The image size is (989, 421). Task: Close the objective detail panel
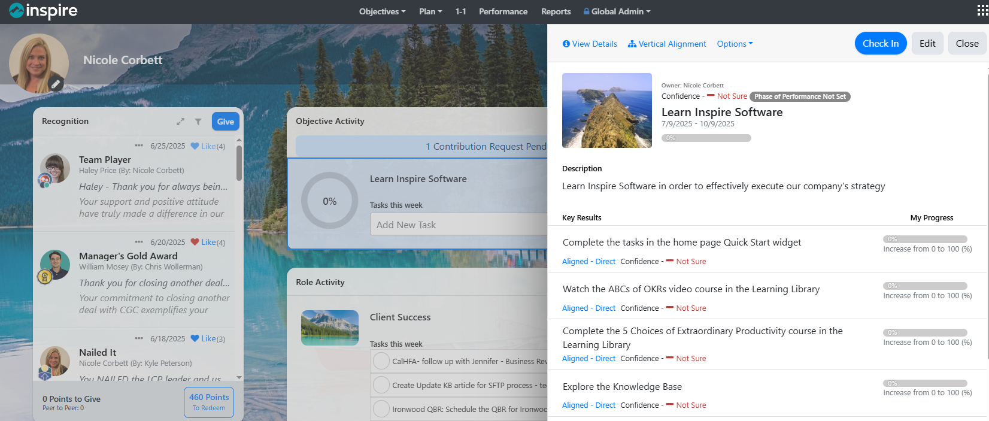[967, 43]
